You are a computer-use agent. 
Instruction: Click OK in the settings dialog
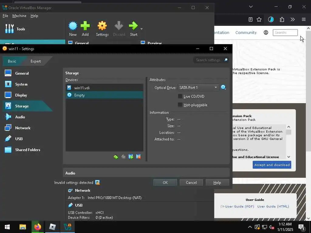click(165, 182)
